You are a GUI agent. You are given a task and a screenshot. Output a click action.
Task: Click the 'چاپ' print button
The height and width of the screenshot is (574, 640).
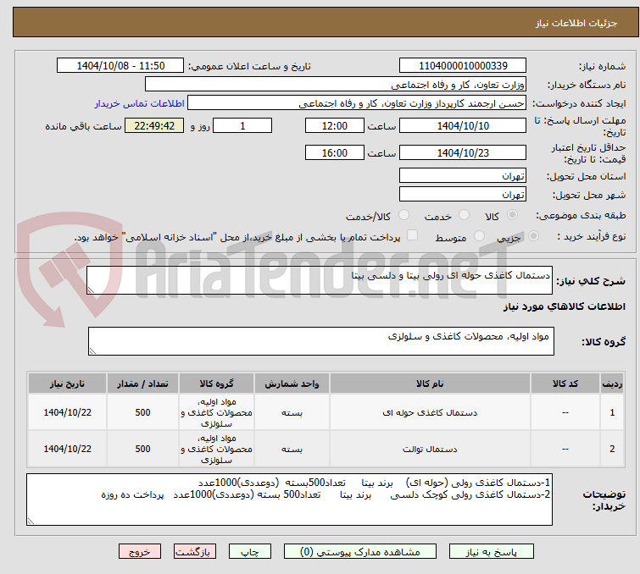click(250, 552)
